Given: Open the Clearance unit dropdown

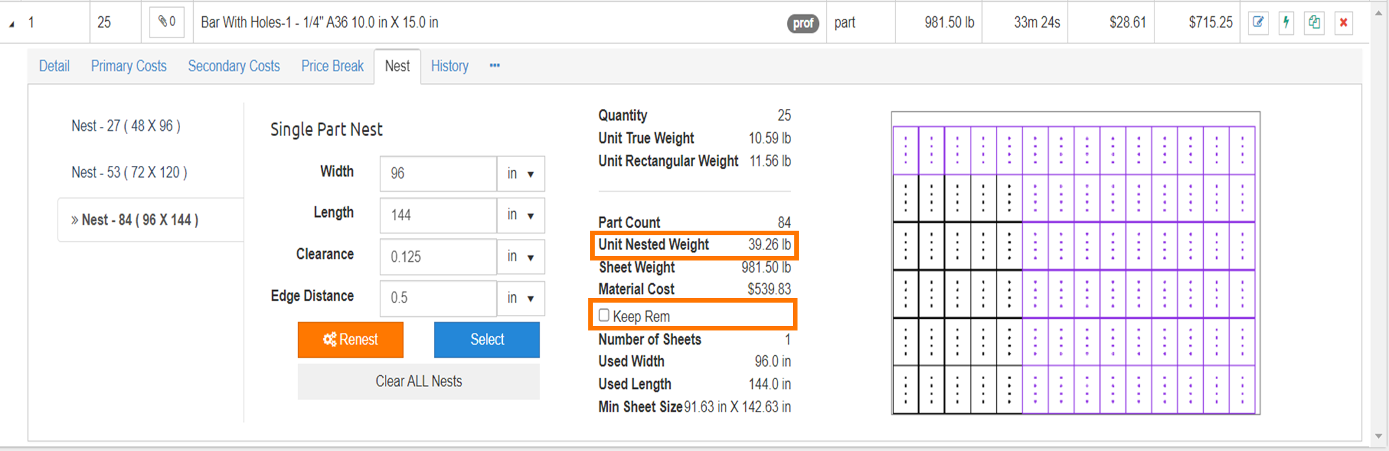Looking at the screenshot, I should 520,257.
